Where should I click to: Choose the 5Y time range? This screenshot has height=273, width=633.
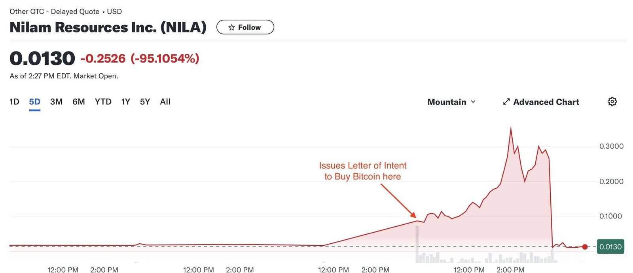(145, 102)
